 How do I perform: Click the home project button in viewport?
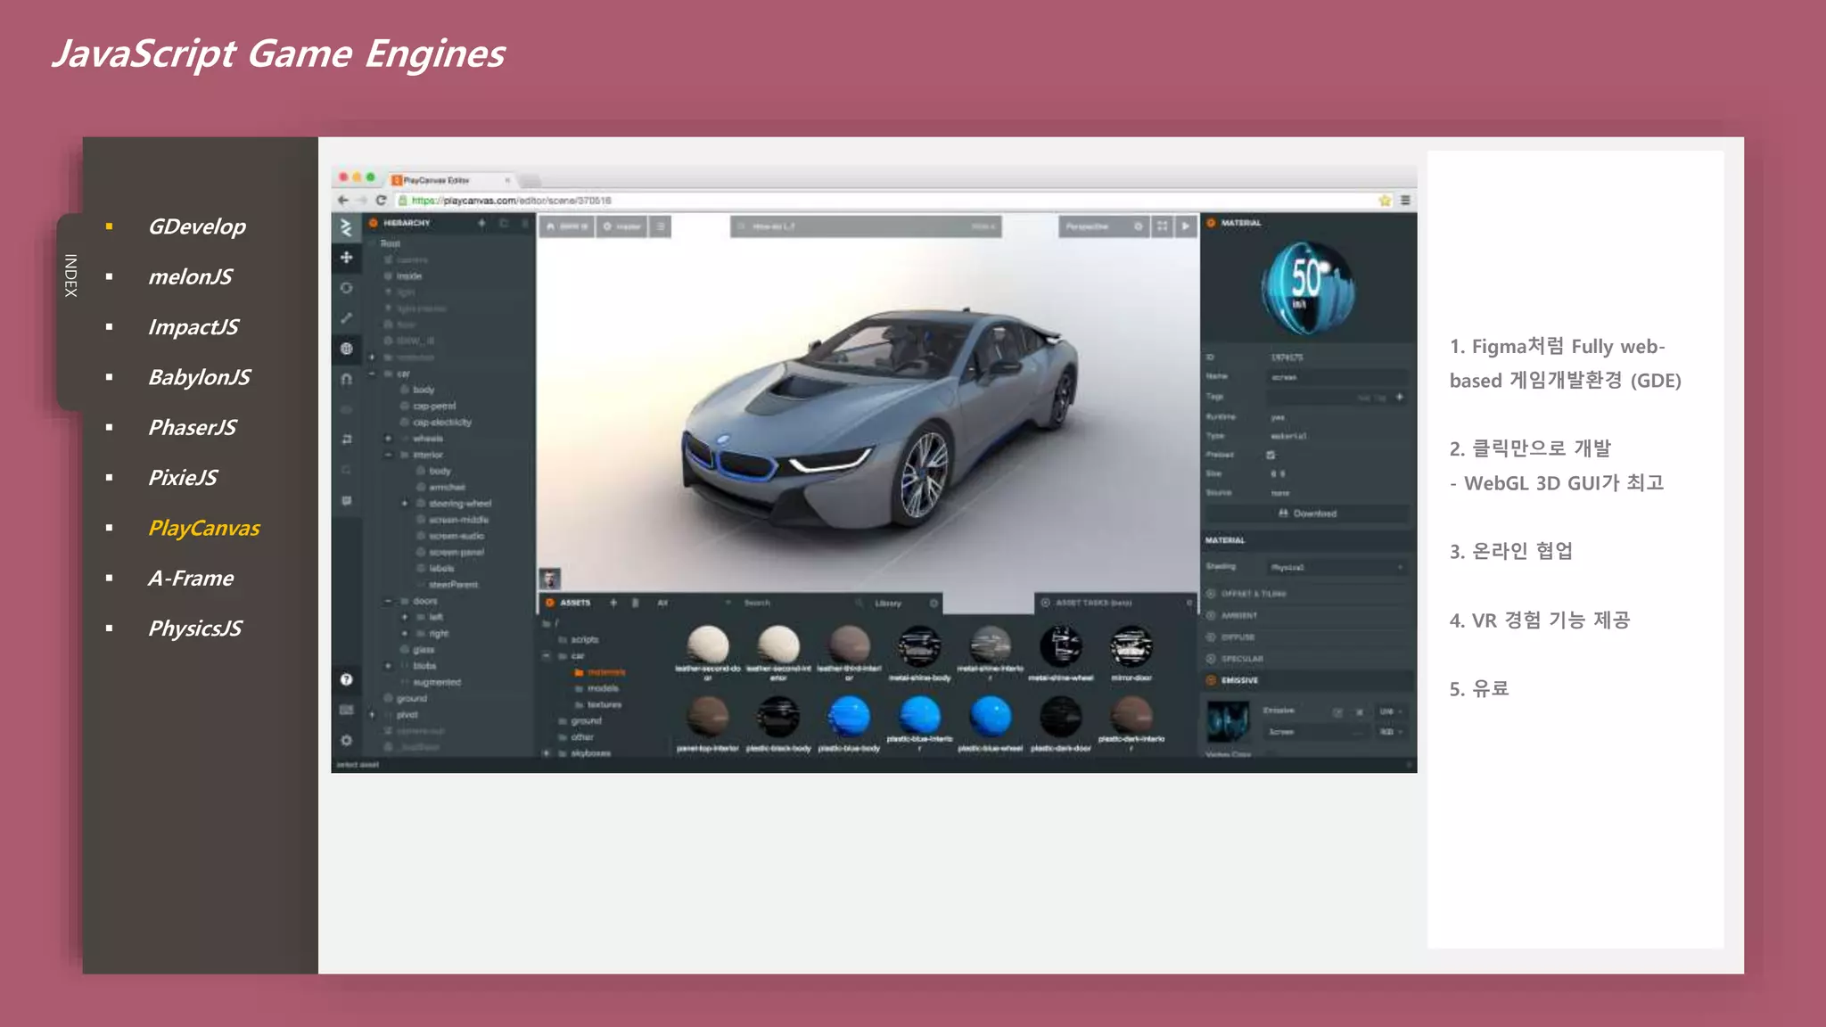[567, 226]
